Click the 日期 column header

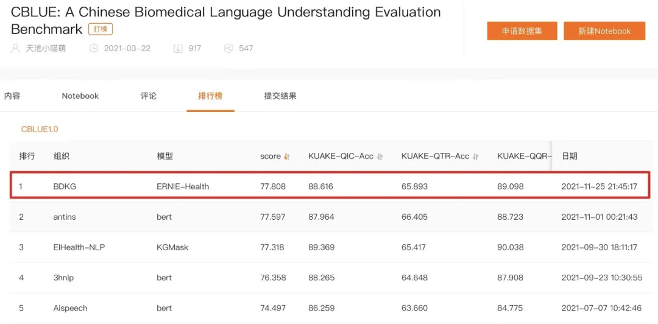pyautogui.click(x=570, y=156)
